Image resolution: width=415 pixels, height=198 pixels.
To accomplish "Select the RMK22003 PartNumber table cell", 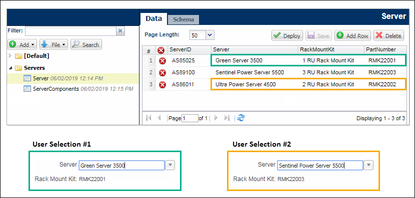I will point(385,72).
